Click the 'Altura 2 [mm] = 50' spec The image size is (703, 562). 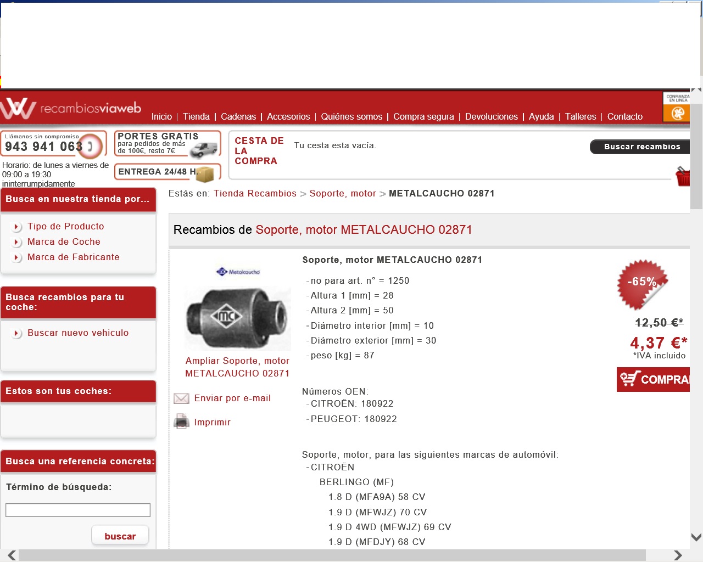(352, 311)
